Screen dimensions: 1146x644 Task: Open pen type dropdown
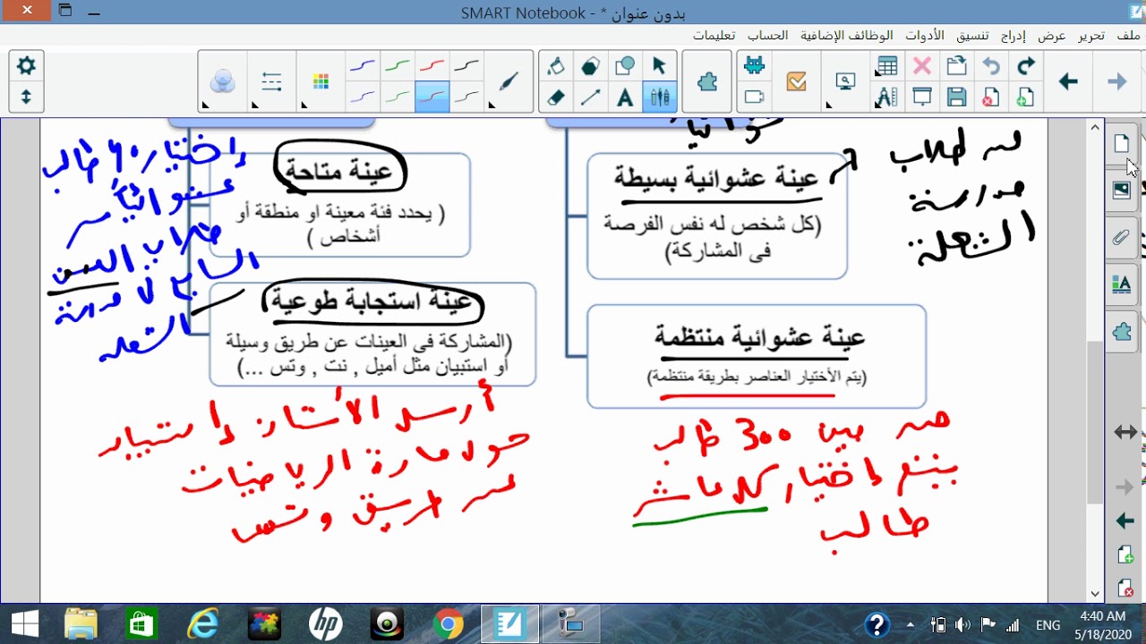point(508,82)
